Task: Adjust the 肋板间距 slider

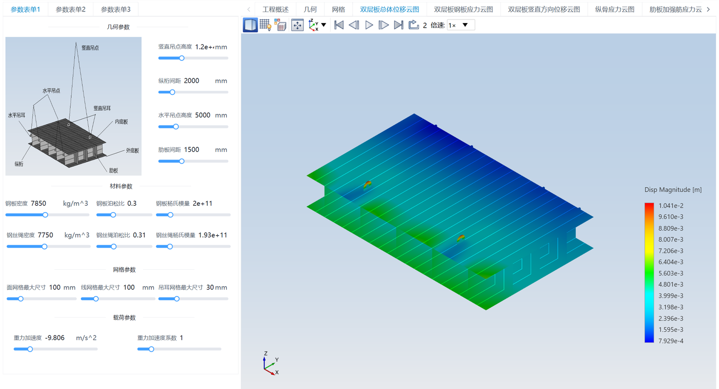Action: pyautogui.click(x=193, y=161)
